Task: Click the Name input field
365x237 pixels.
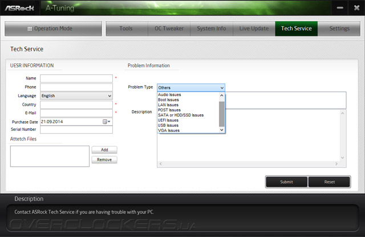Action: pyautogui.click(x=76, y=79)
